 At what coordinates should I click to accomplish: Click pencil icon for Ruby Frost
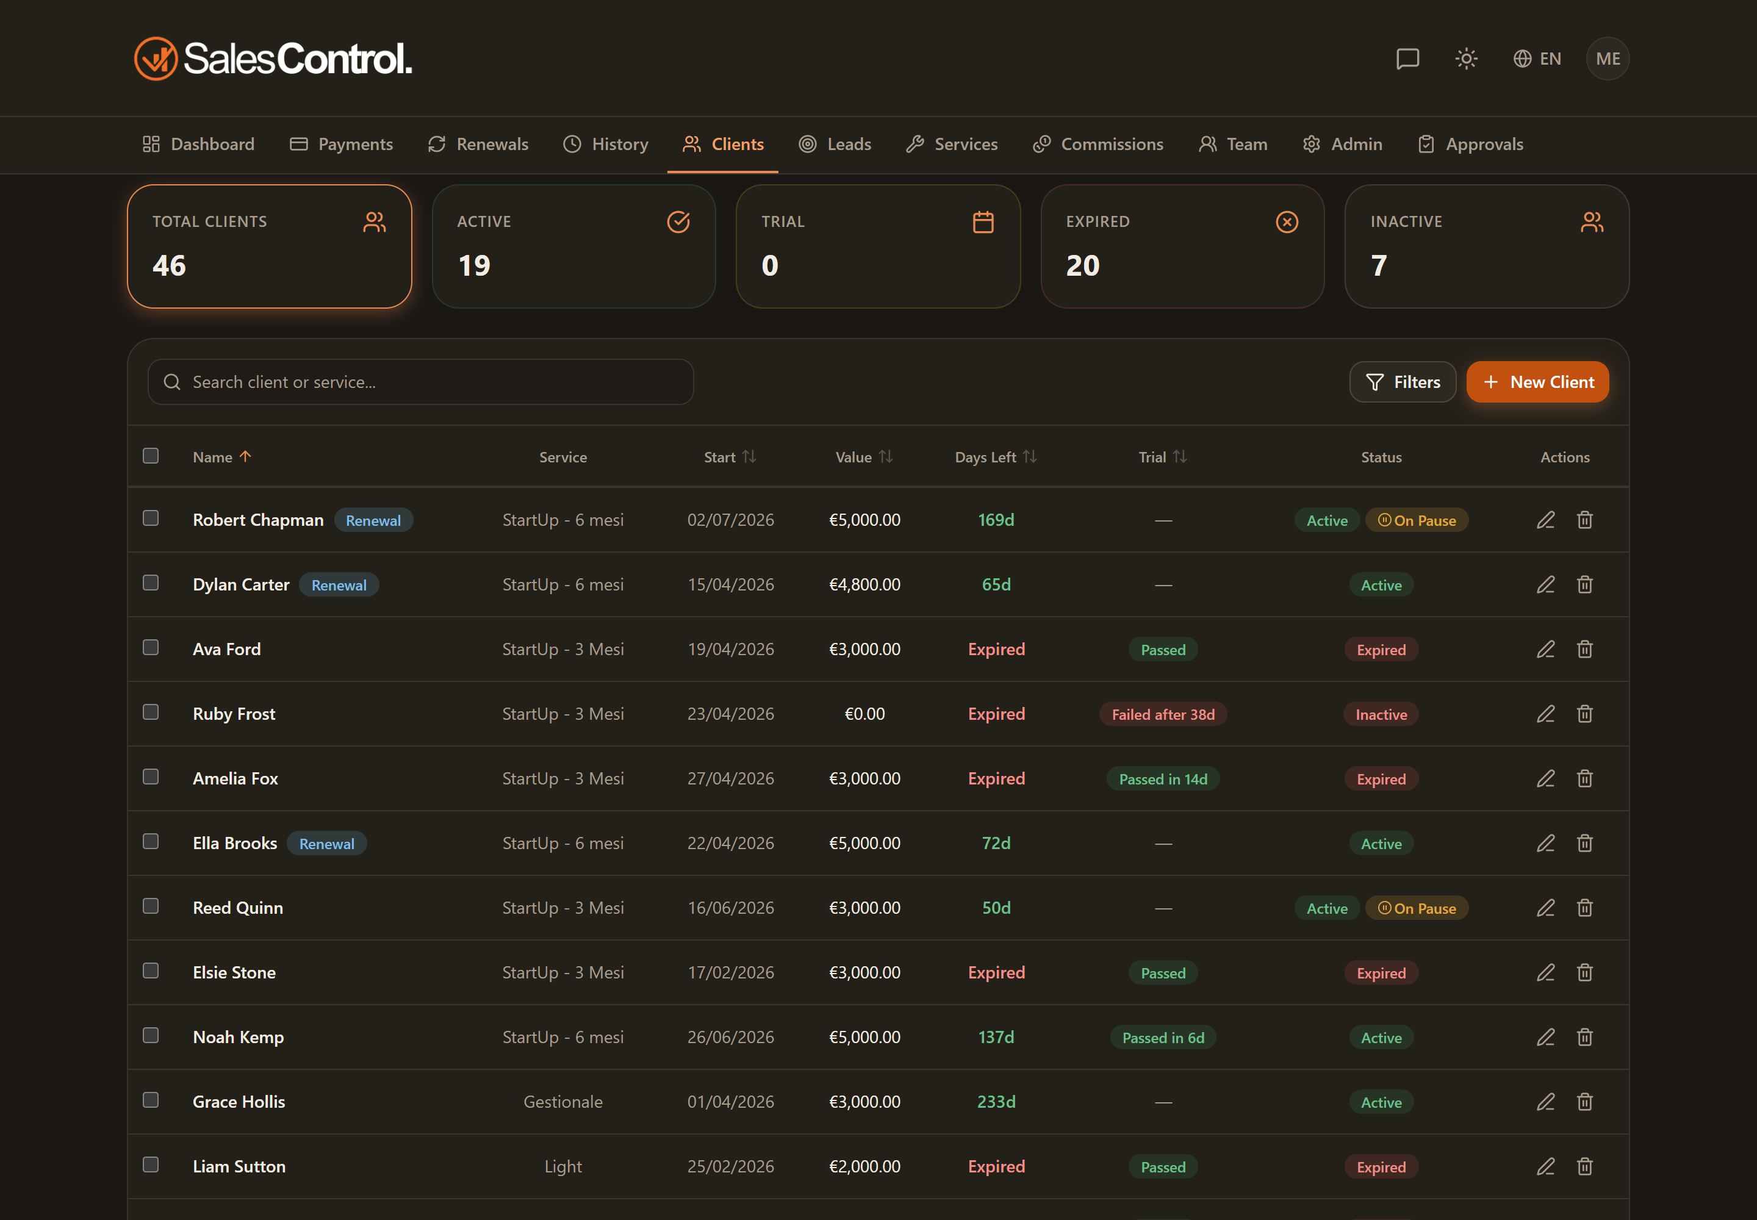pos(1545,714)
